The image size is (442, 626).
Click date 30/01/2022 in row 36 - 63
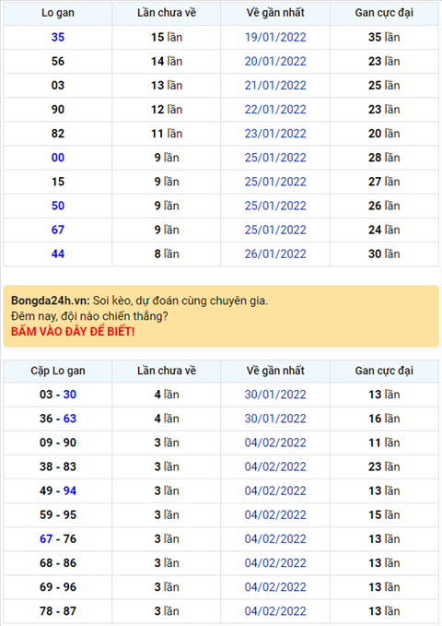275,419
